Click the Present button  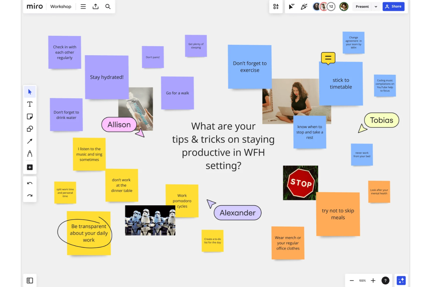[x=362, y=6]
